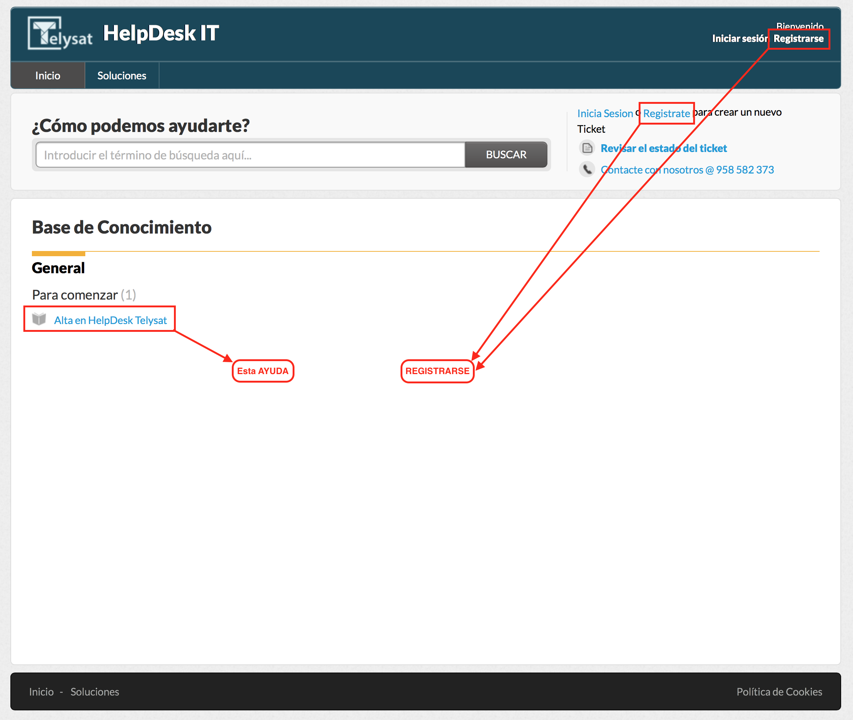Click the blue Registrate link
This screenshot has height=720, width=853.
pos(666,113)
